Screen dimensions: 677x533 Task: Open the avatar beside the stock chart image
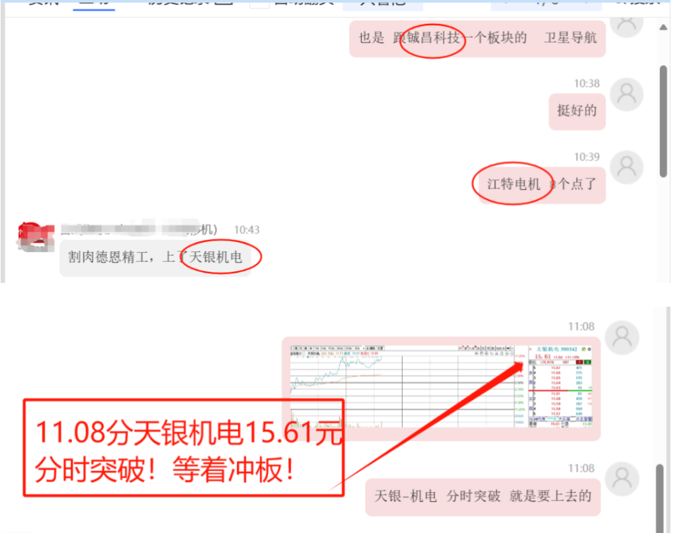(x=621, y=338)
